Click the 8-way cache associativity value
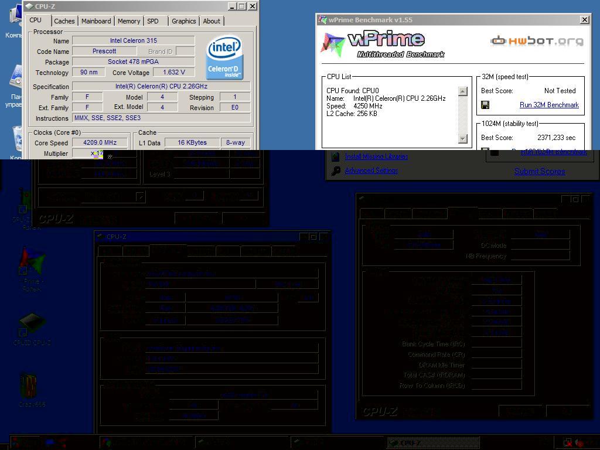Viewport: 600px width, 450px height. (236, 142)
